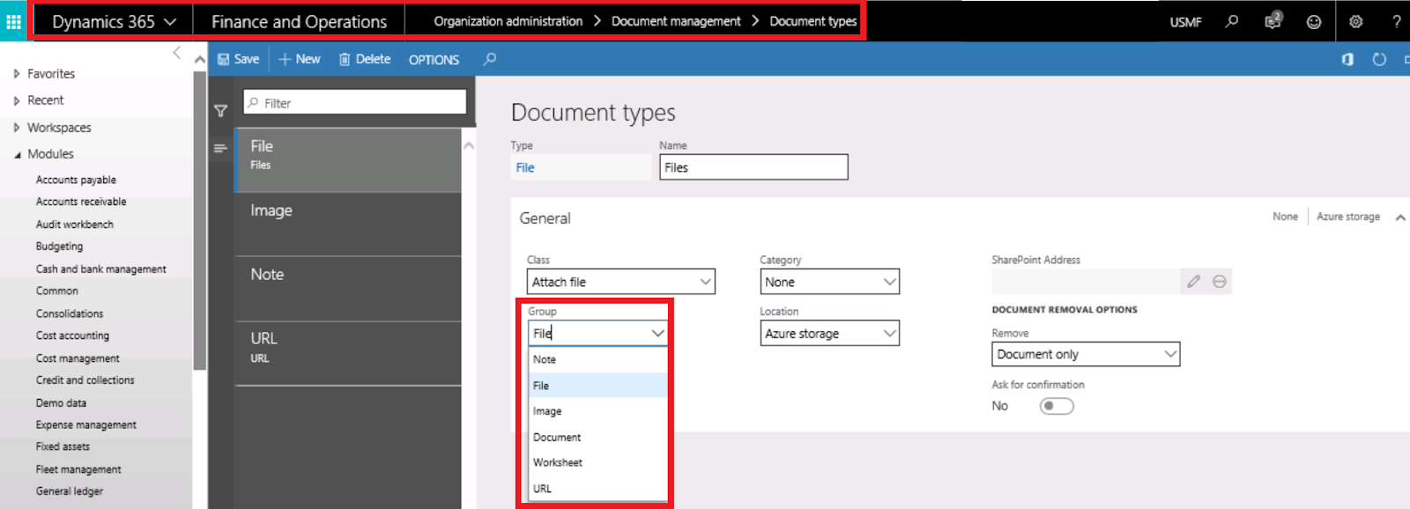Open the Category dropdown
Image resolution: width=1410 pixels, height=509 pixels.
(x=829, y=282)
